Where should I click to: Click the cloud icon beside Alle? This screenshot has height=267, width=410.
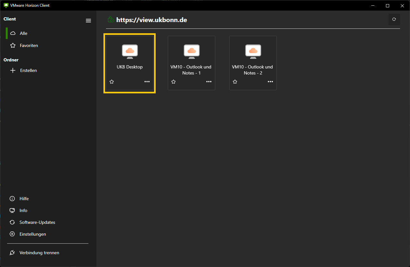13,33
